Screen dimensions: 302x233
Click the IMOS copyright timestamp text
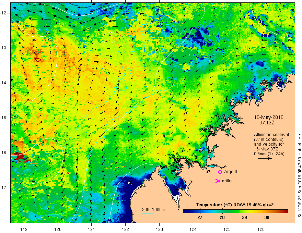coord(300,176)
